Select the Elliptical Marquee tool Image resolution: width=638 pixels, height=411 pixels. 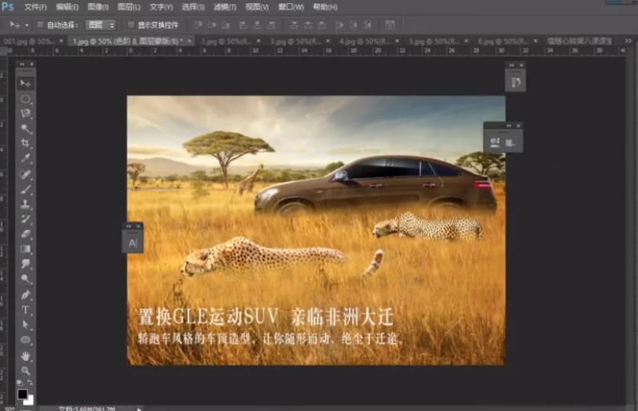[x=26, y=99]
